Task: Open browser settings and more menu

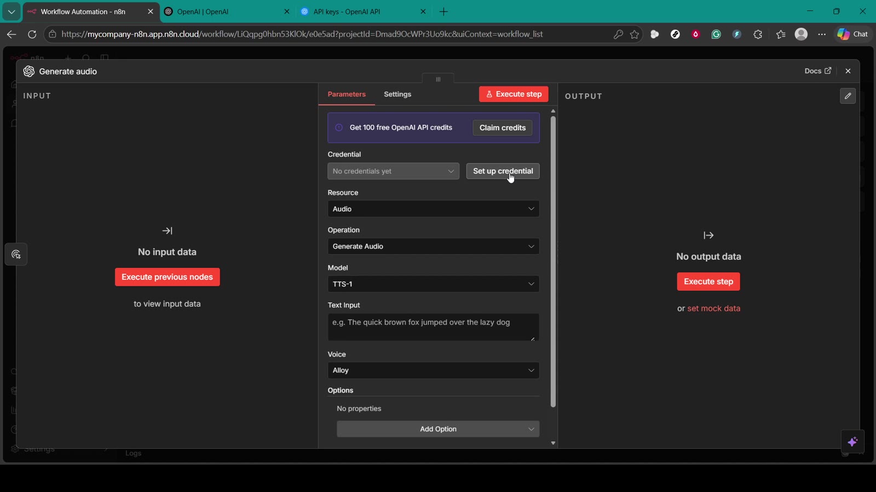Action: coord(822,34)
